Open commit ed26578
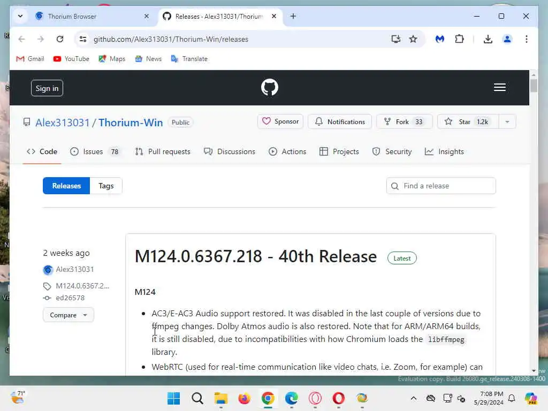The height and width of the screenshot is (411, 548). 70,298
